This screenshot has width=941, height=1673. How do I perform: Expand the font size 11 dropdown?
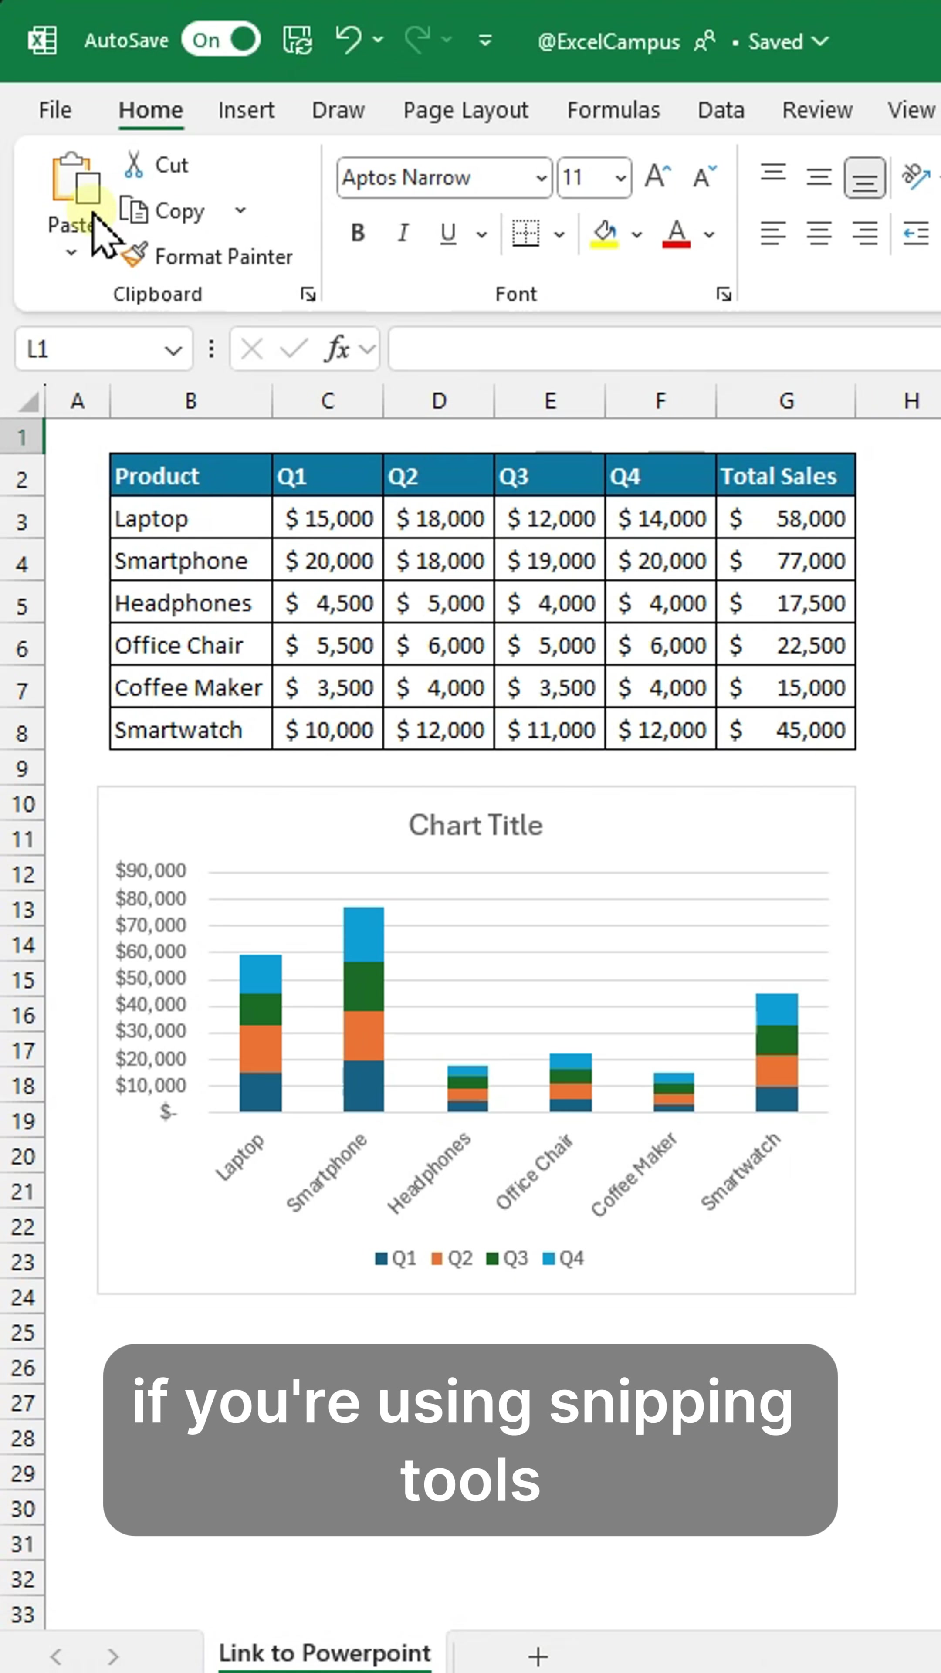[620, 178]
